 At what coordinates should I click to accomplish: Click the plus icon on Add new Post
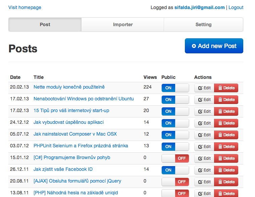point(194,46)
